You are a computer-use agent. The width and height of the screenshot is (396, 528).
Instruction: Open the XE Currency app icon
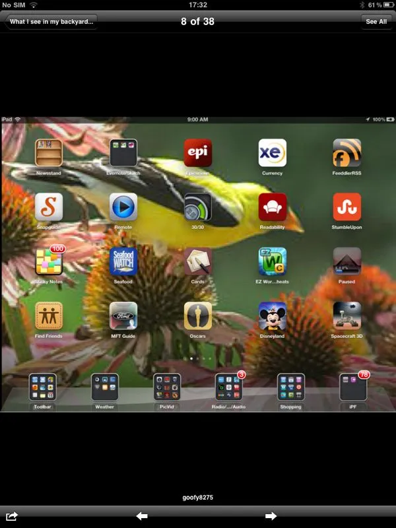[272, 153]
